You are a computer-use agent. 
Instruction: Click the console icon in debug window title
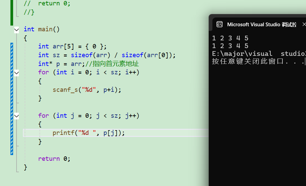(219, 24)
